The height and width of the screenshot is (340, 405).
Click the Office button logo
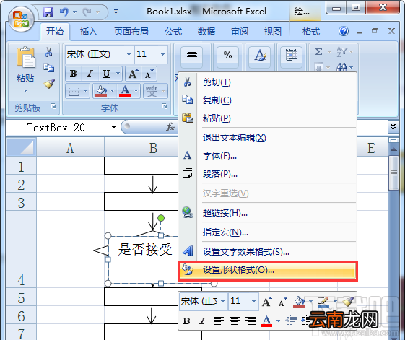click(21, 19)
